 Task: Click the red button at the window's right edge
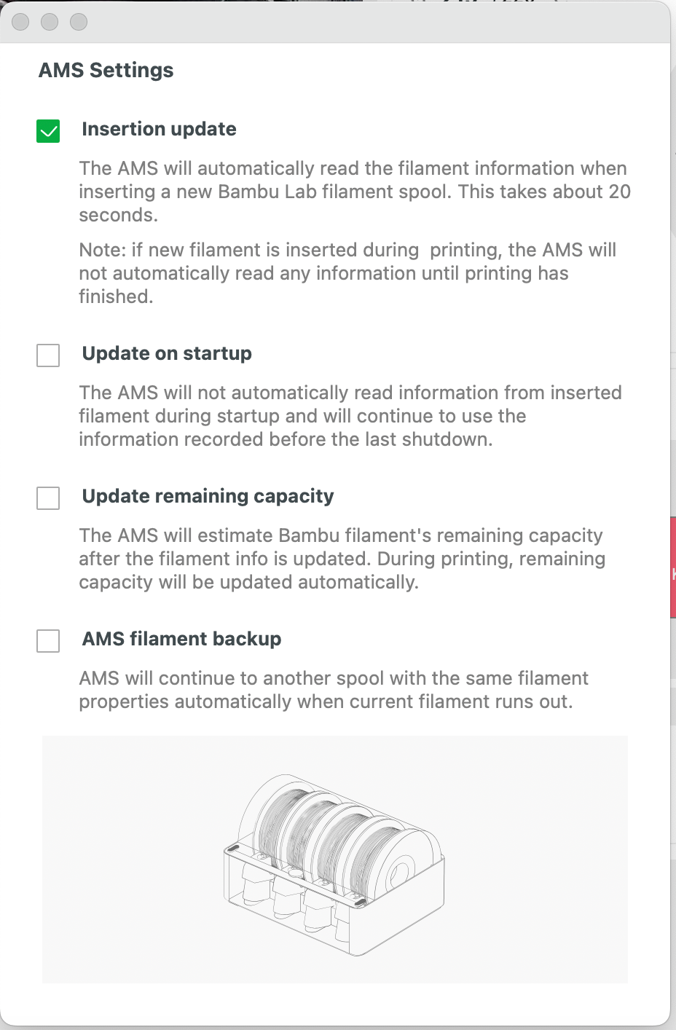coord(673,567)
